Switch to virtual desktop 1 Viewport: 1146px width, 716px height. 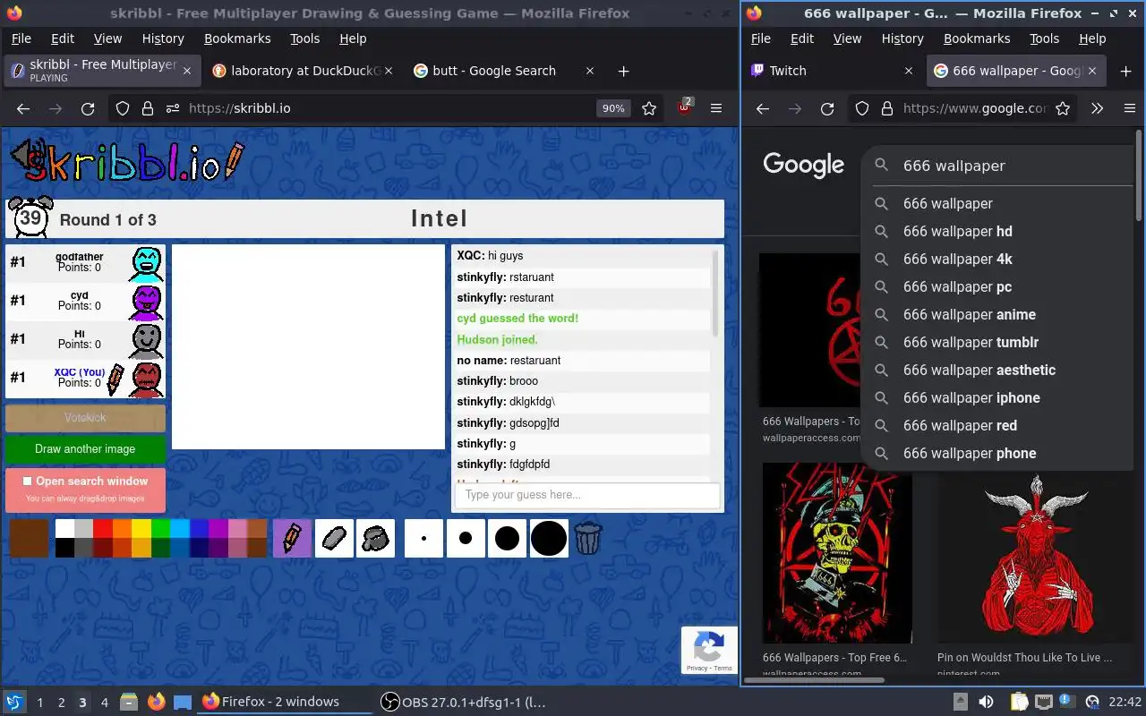pyautogui.click(x=39, y=703)
